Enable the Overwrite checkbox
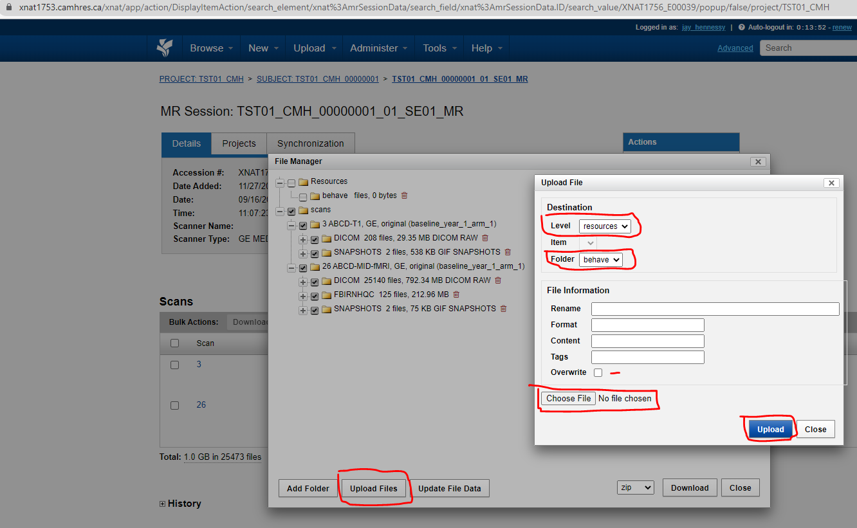Screen dimensions: 857x528 (598, 372)
